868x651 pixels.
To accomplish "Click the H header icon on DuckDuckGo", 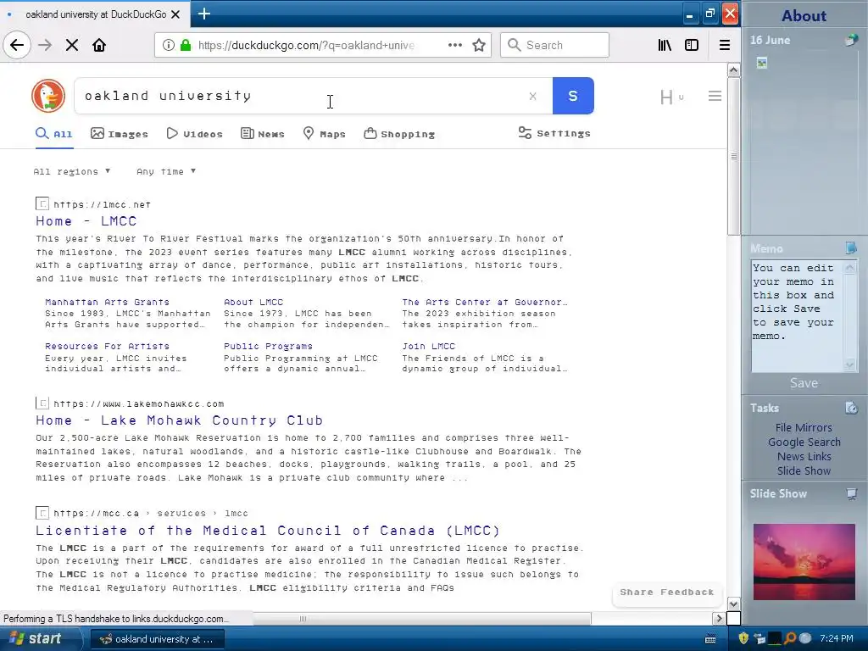I will point(666,97).
